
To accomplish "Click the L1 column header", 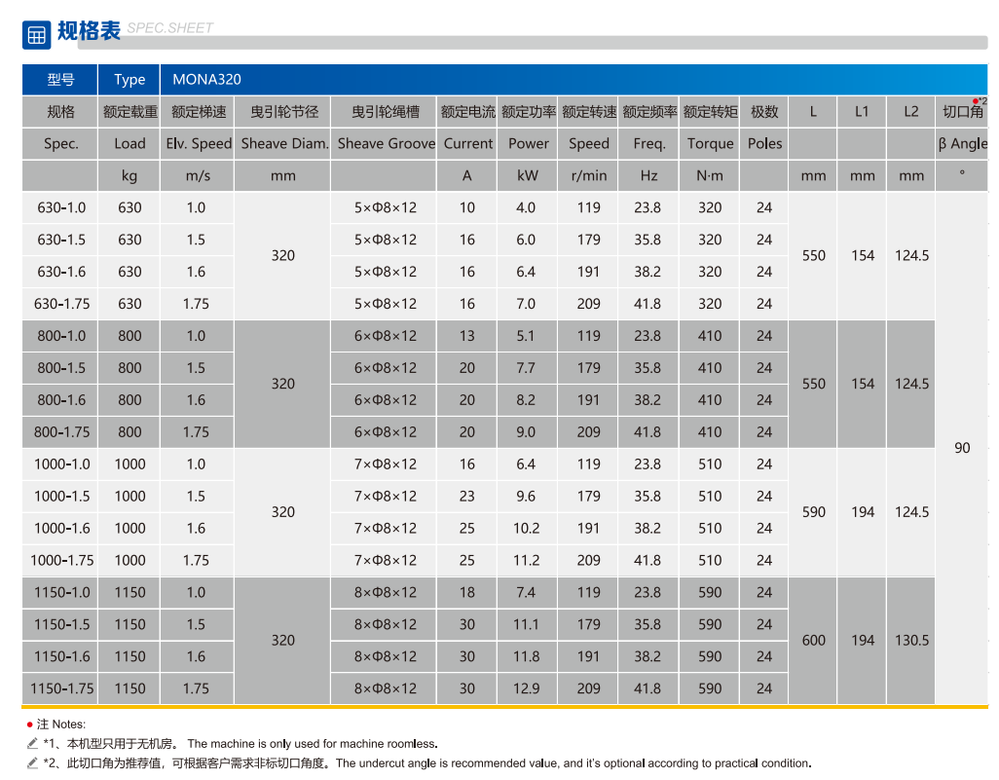I will click(x=862, y=112).
